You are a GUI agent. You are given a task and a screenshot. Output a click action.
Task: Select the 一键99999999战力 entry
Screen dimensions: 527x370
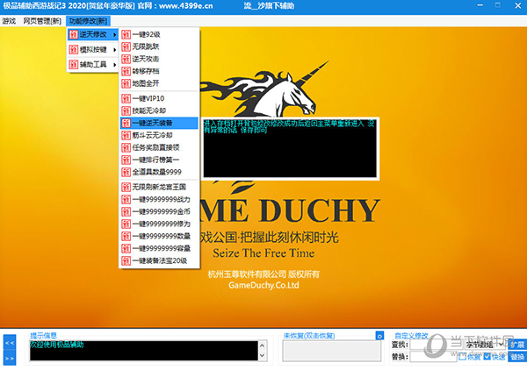tap(159, 199)
